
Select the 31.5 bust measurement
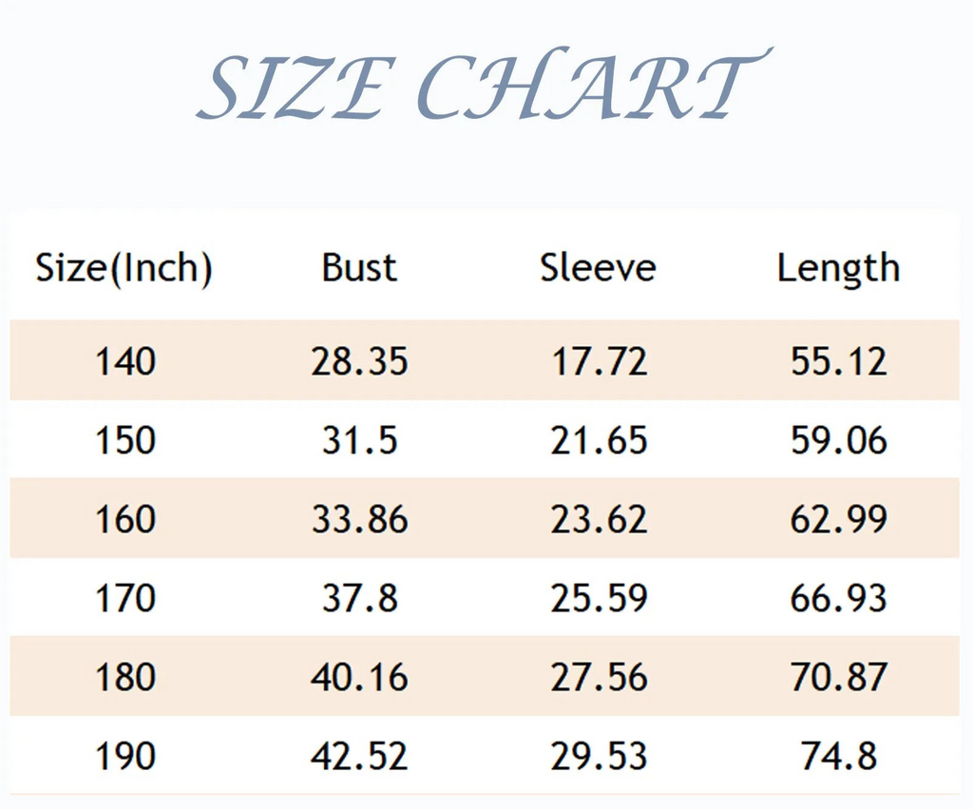(x=359, y=440)
